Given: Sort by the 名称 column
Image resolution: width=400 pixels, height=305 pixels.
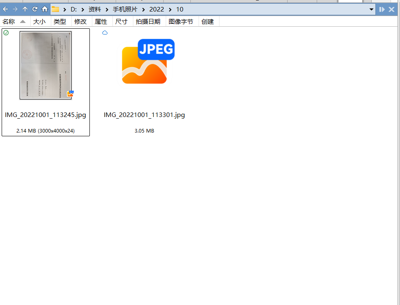Looking at the screenshot, I should 9,22.
